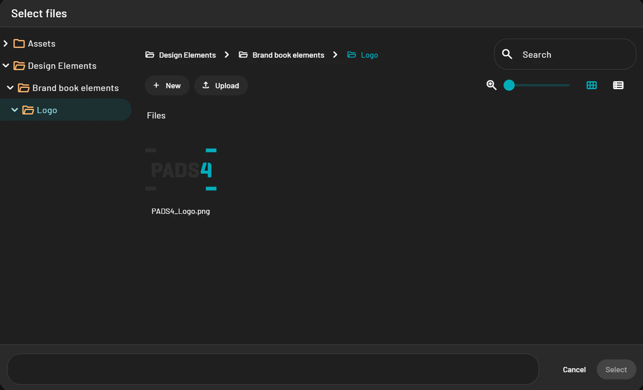Select Assets in the folder tree

[x=42, y=43]
